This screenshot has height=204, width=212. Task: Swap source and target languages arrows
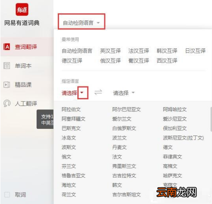click(x=98, y=92)
